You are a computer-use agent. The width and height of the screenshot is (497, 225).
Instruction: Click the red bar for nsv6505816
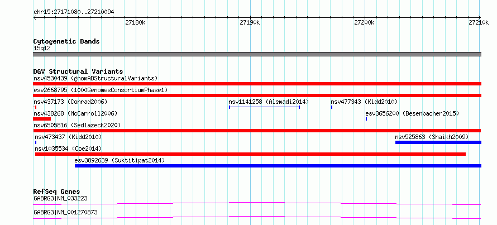(x=257, y=131)
